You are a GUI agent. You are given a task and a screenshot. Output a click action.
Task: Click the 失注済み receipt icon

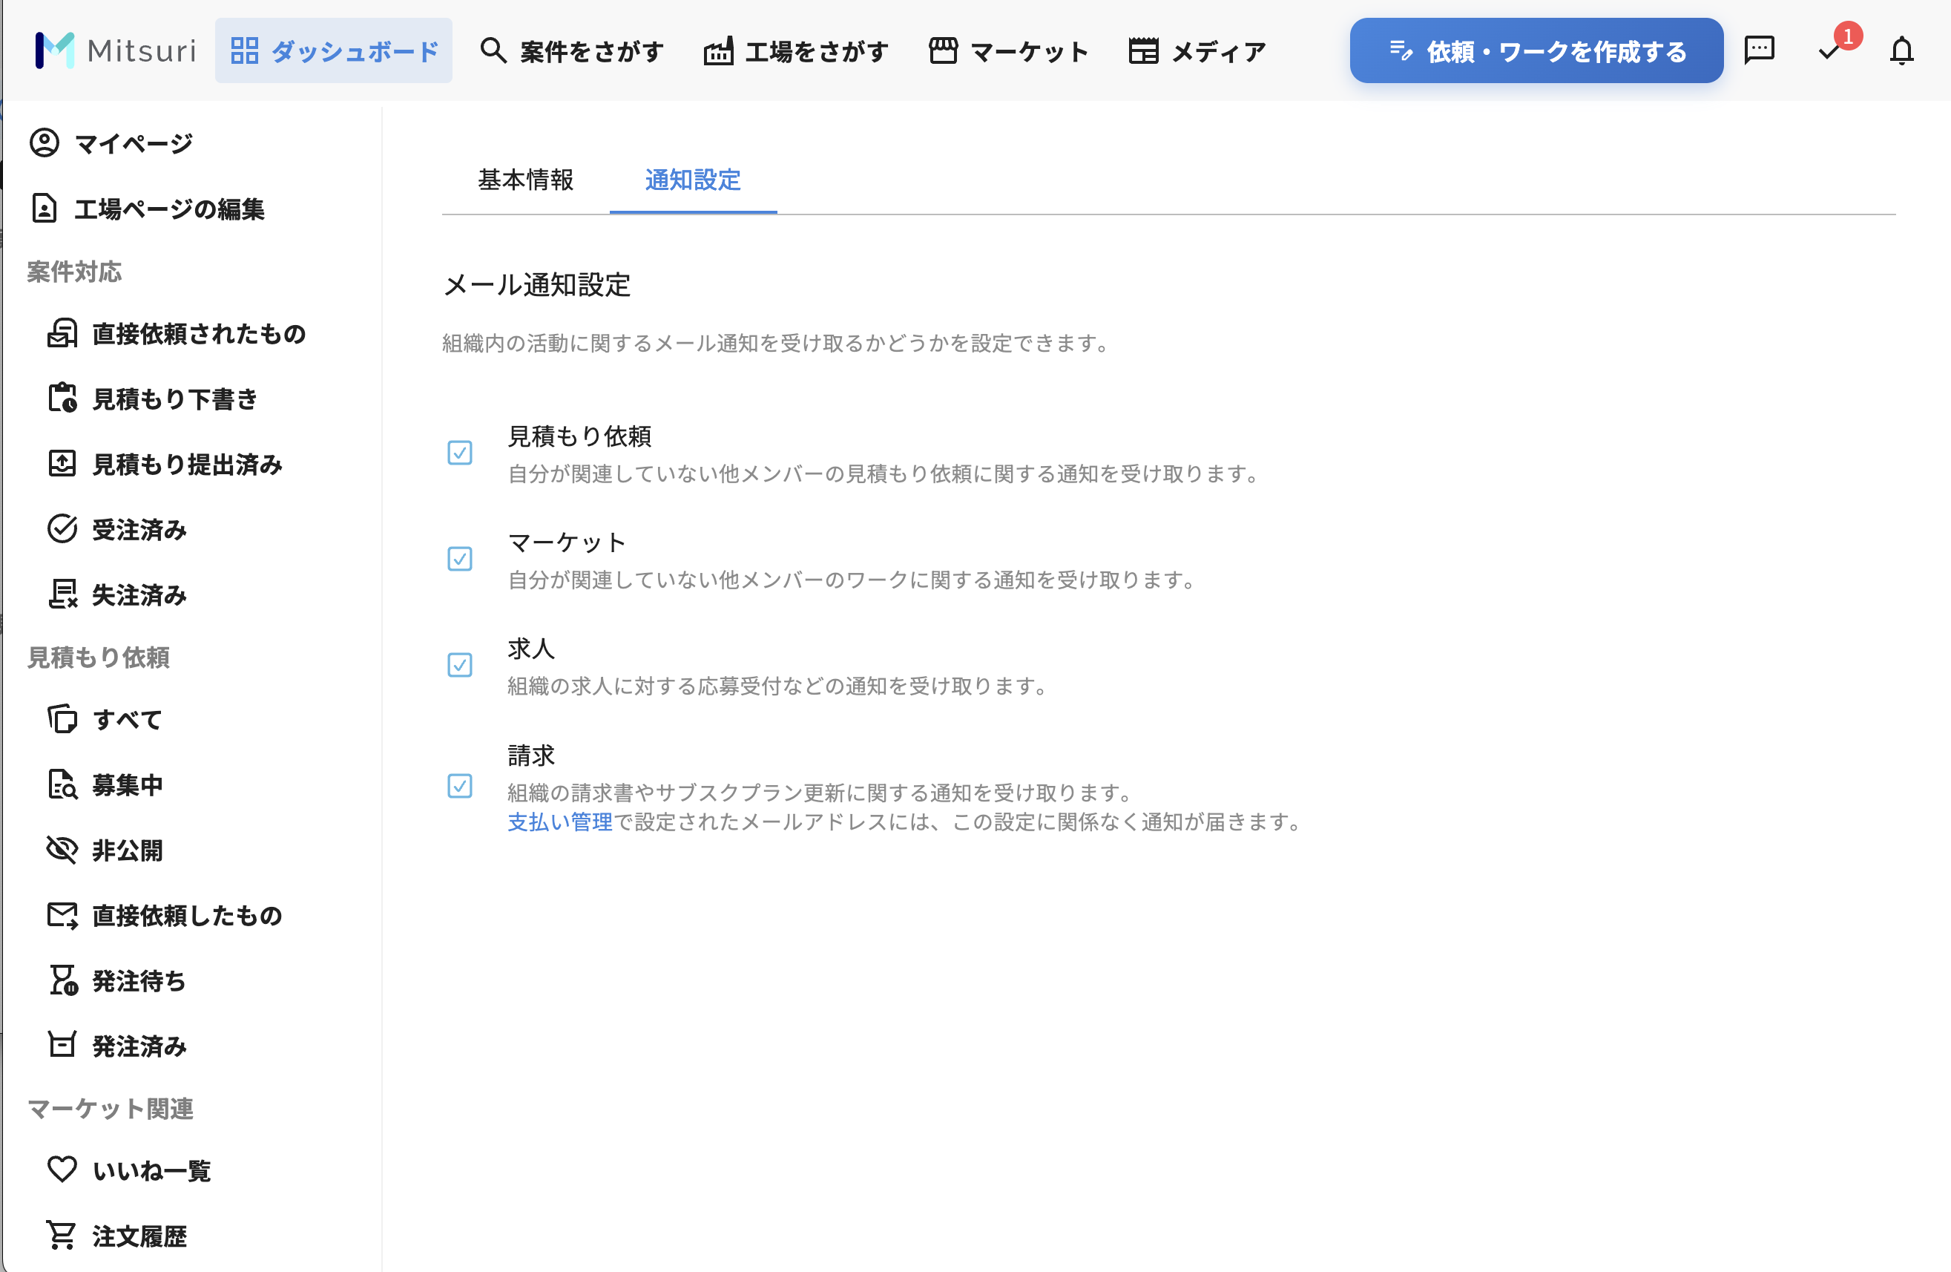(x=62, y=594)
